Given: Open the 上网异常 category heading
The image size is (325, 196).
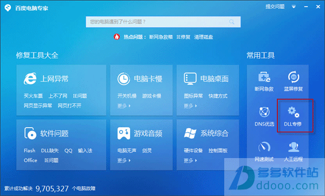Looking at the screenshot, I should point(54,79).
